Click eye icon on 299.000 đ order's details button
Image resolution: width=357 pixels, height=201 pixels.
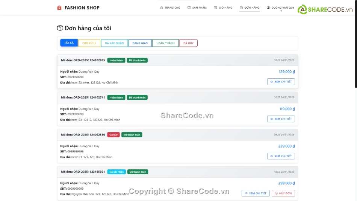246,193
